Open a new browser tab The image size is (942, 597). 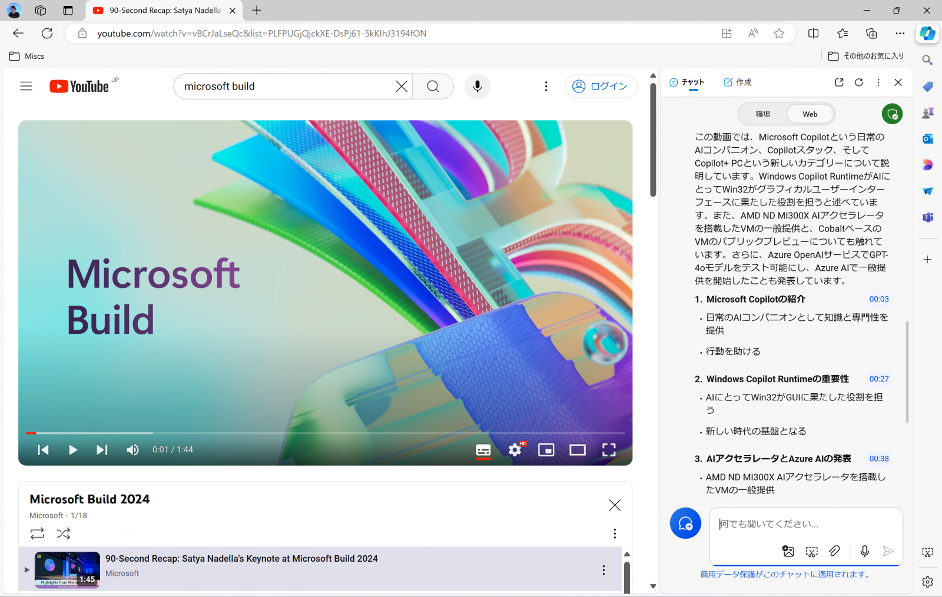(257, 10)
